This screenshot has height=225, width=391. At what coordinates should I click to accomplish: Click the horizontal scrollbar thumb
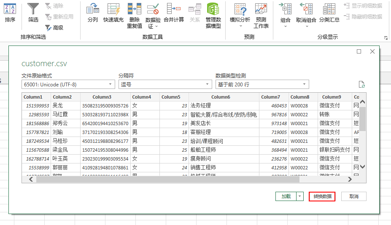pos(168,179)
